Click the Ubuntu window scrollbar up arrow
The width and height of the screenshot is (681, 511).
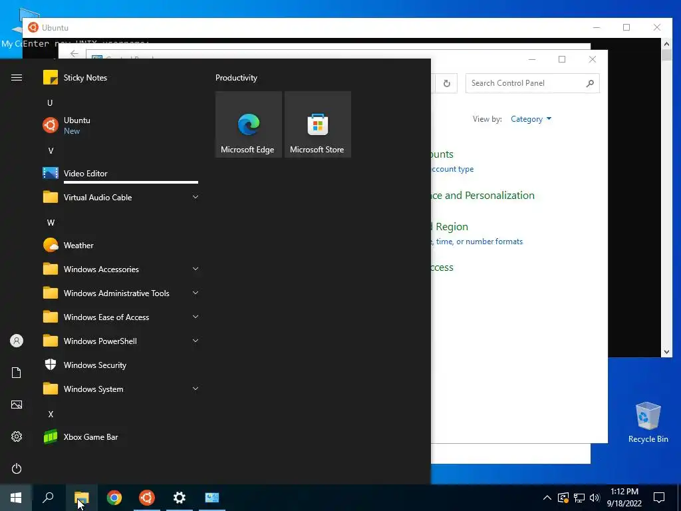pos(666,43)
